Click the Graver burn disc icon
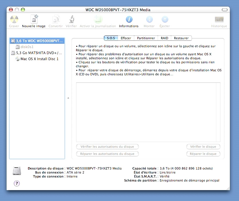This screenshot has height=201, width=239. [x=14, y=19]
